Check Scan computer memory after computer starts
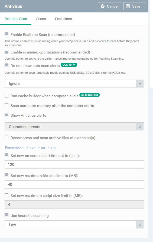153x242 pixels. (6, 105)
